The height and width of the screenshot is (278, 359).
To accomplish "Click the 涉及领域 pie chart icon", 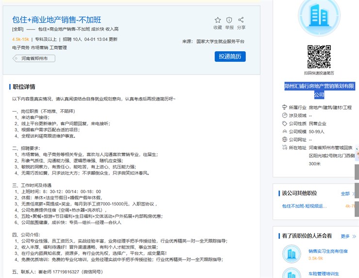I will click(284, 116).
